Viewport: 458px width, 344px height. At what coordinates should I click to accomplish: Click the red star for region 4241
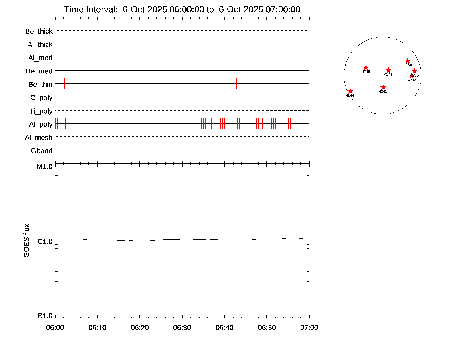388,70
